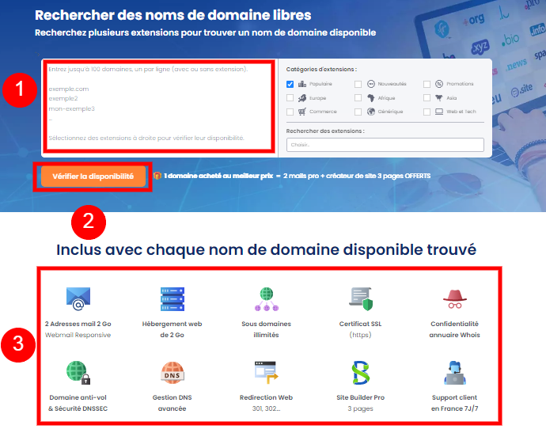Click the Site Builder Pro label
546x429 pixels.
(360, 397)
